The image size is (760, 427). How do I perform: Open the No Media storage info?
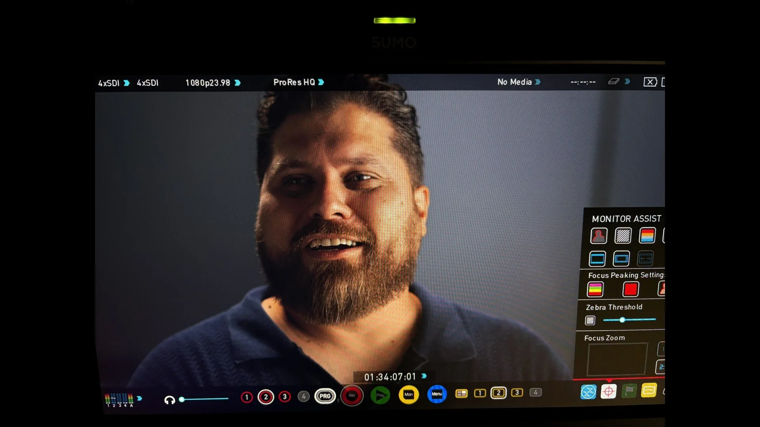519,82
